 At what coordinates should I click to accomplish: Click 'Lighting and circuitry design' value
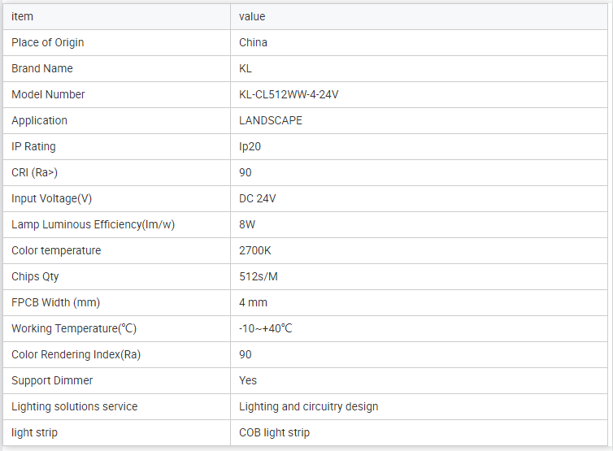pos(308,406)
